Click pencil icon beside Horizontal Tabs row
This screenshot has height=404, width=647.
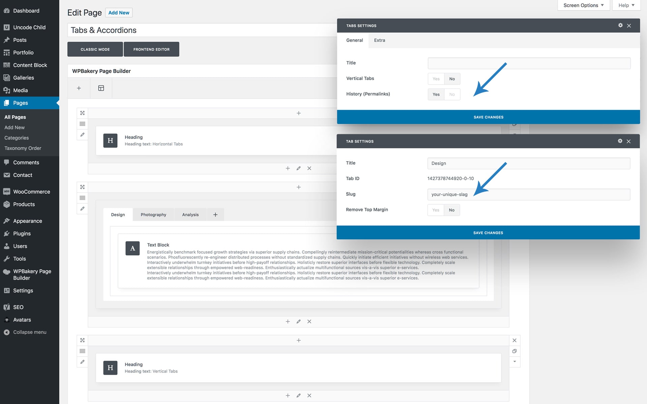pos(82,135)
